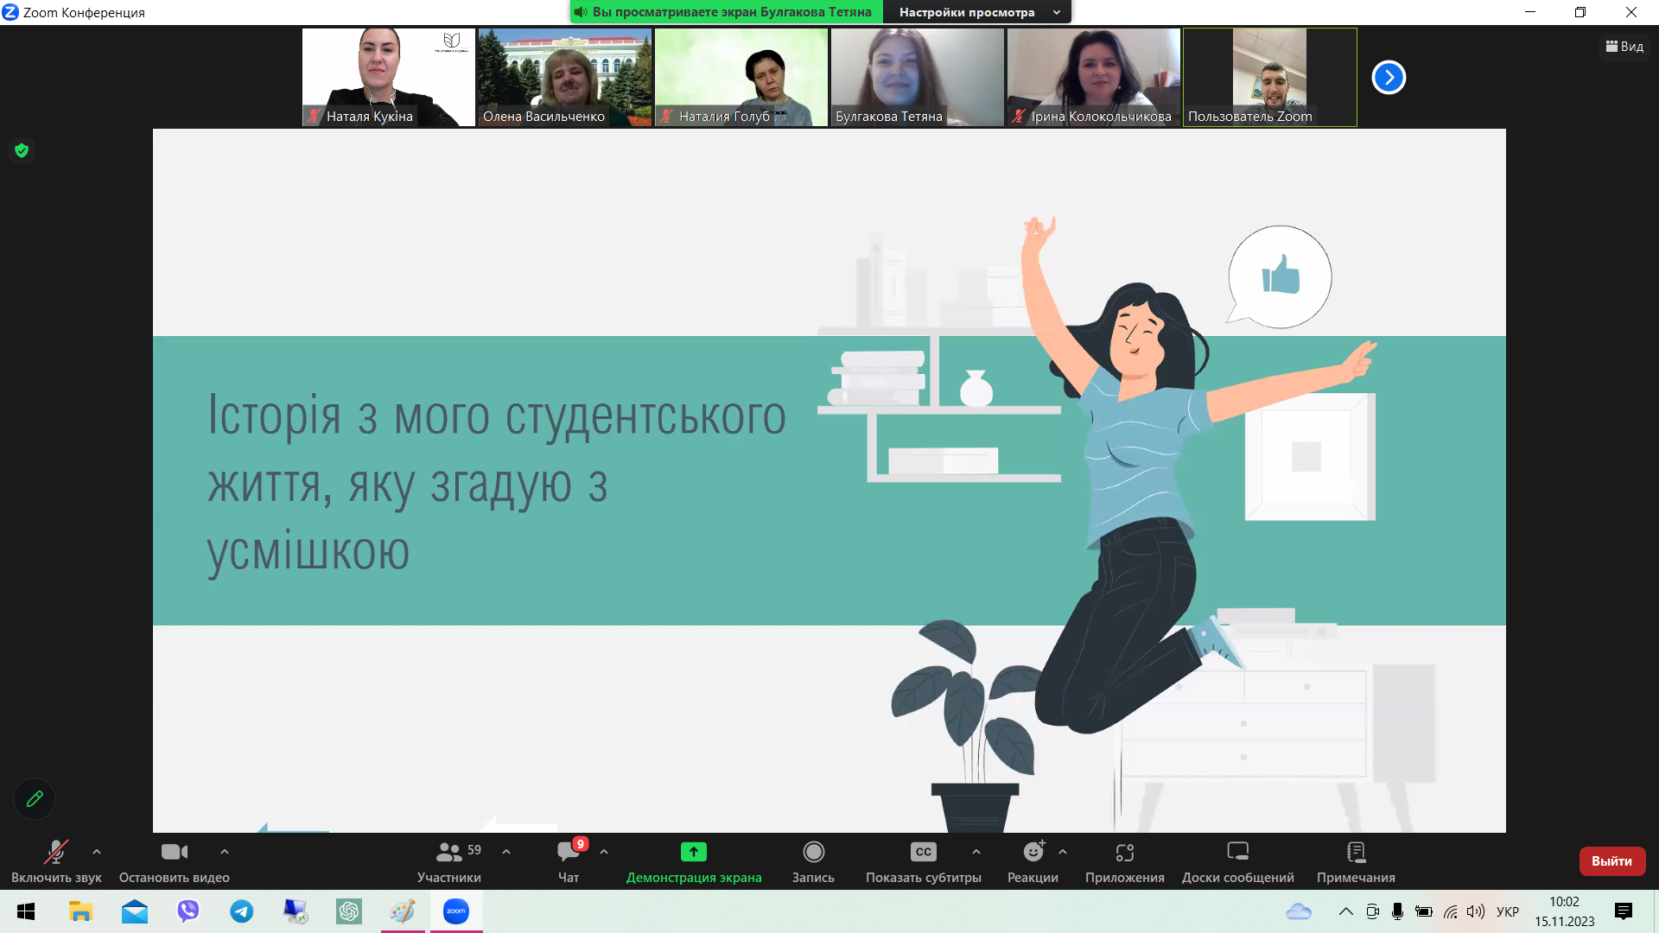Unmute microphone via Включить звук
This screenshot has width=1659, height=933.
click(56, 861)
